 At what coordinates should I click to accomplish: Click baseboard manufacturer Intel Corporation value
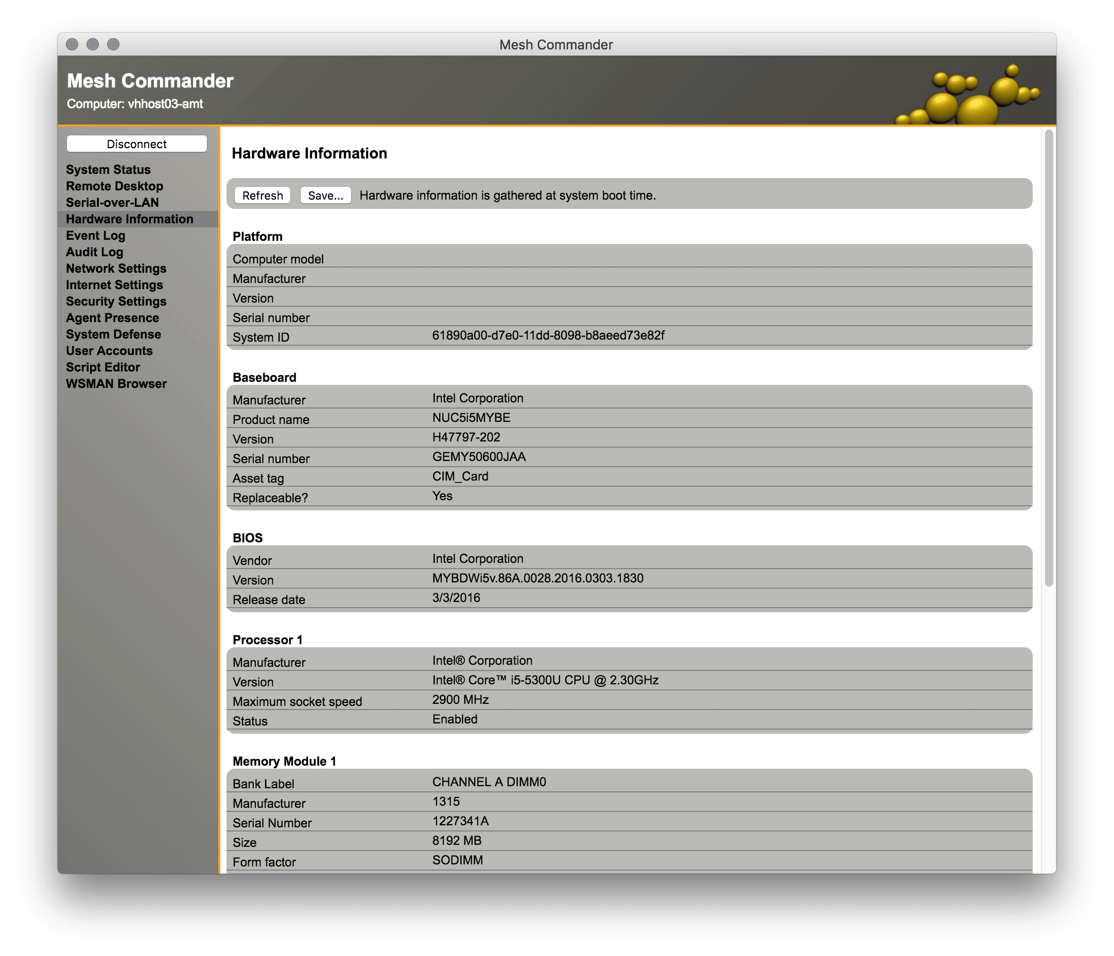[477, 398]
